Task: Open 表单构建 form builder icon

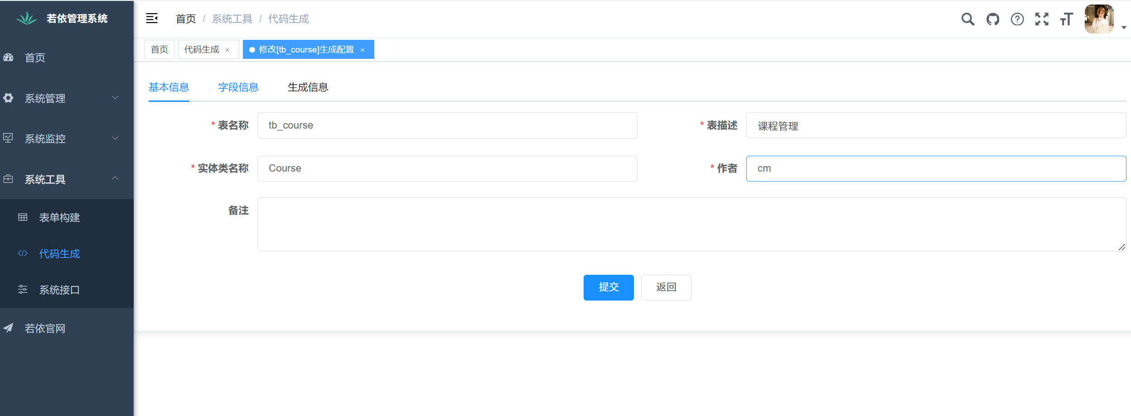Action: pos(23,217)
